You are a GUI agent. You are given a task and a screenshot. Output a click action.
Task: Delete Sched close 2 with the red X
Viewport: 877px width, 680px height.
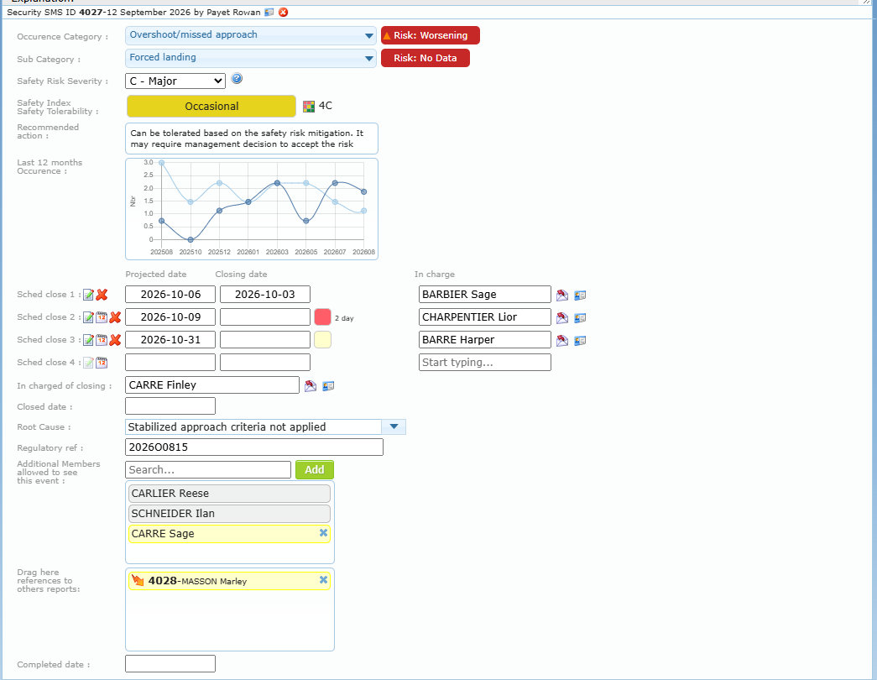click(x=115, y=317)
